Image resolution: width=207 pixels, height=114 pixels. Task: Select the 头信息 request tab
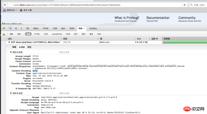point(22,47)
